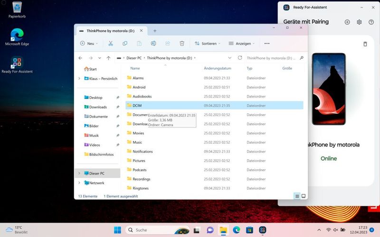Expand the Dieser PC tree node

[79, 173]
